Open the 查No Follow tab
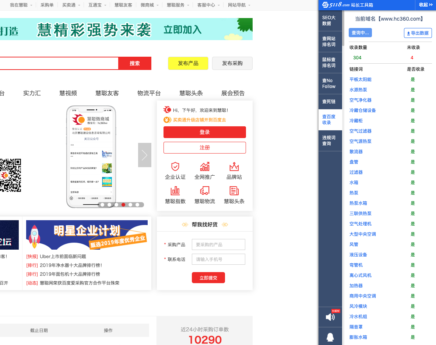Image resolution: width=436 pixels, height=345 pixels. 330,84
